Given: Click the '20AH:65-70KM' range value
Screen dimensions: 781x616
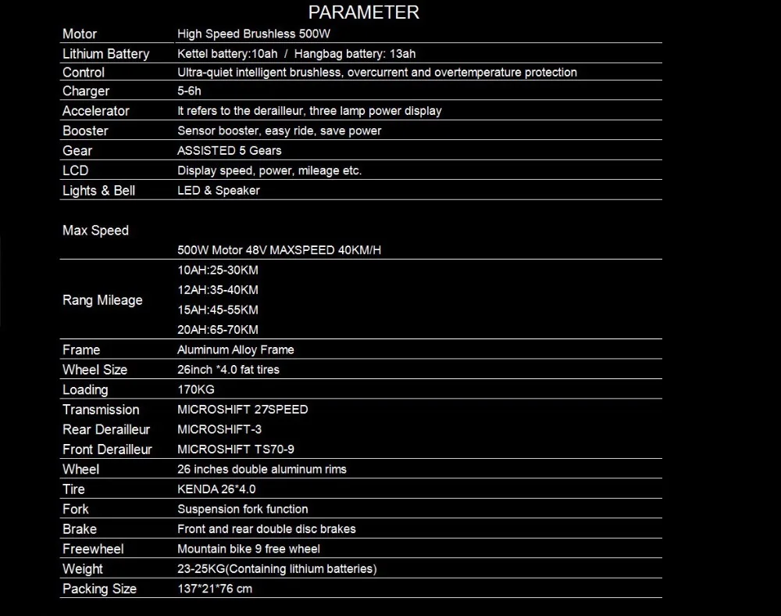Looking at the screenshot, I should point(218,330).
